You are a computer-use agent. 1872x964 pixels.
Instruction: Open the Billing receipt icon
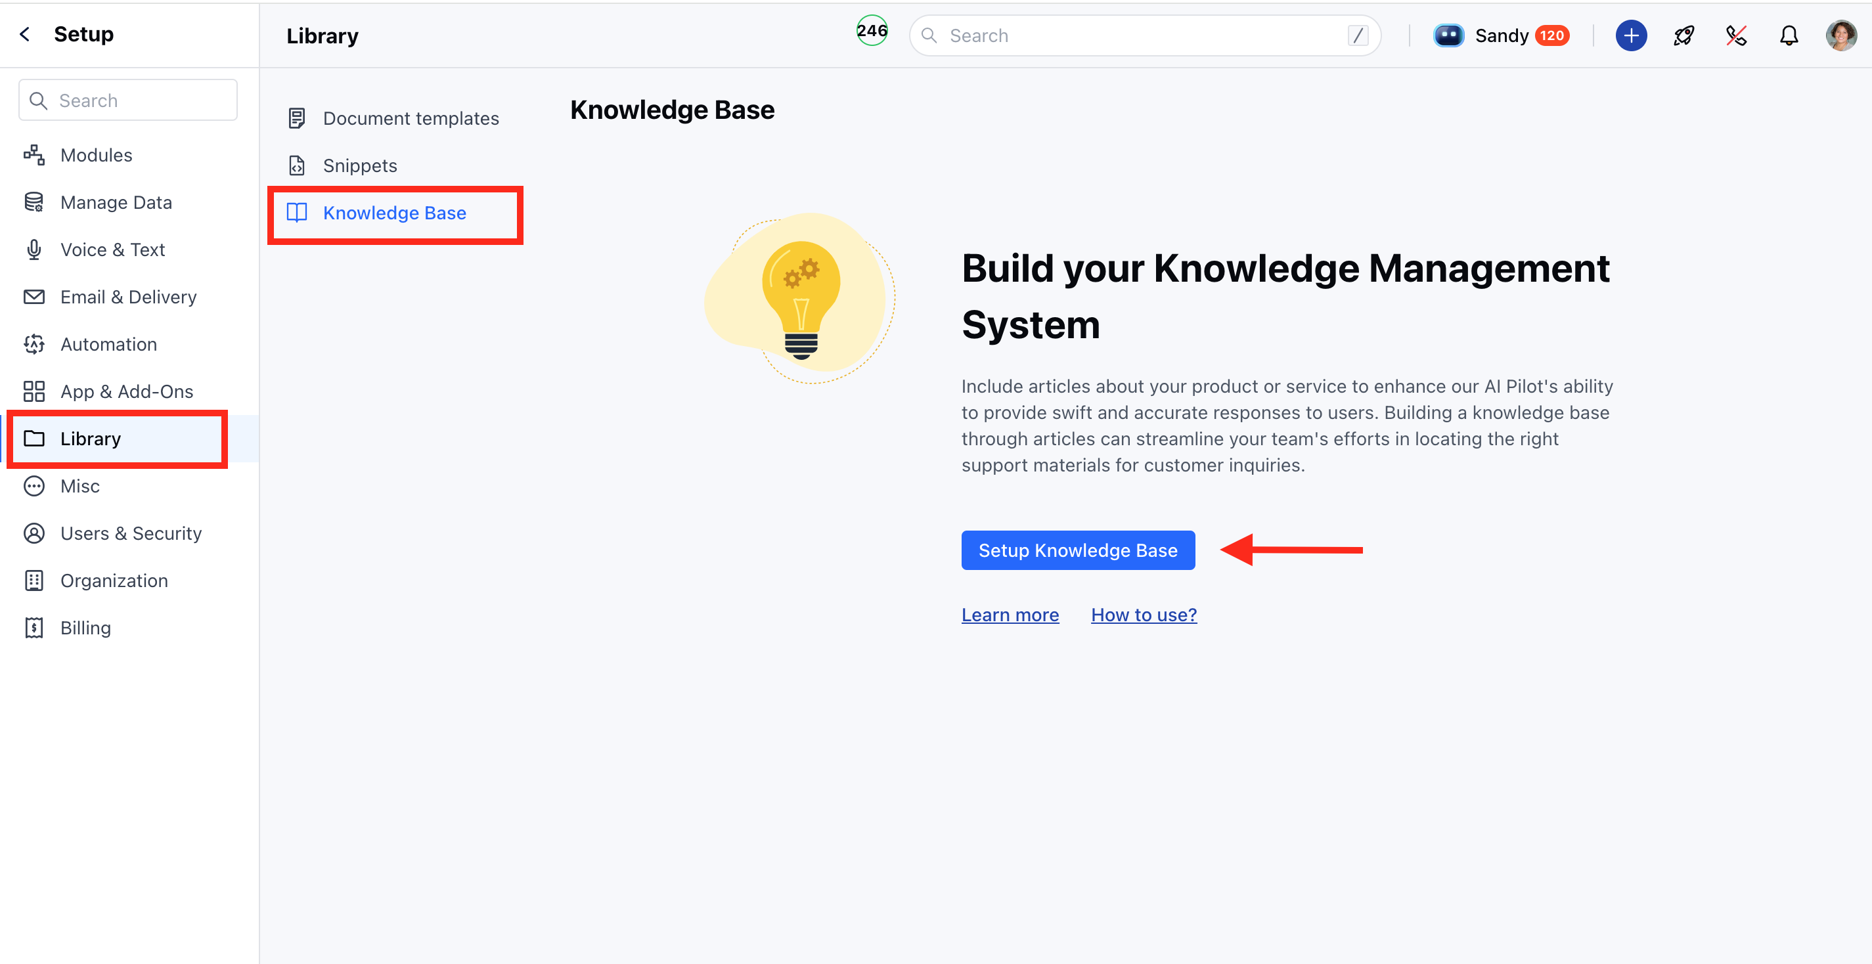point(34,627)
